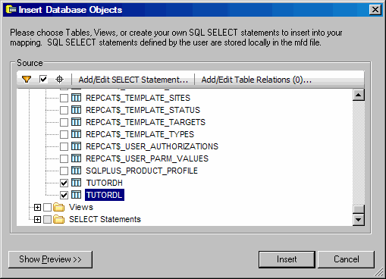Uncheck the TUTORDL table checkbox
This screenshot has width=386, height=279.
[64, 195]
